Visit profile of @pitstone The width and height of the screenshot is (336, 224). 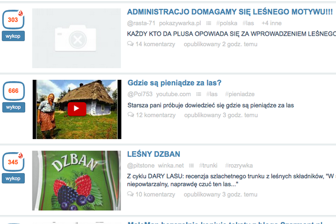pos(141,166)
